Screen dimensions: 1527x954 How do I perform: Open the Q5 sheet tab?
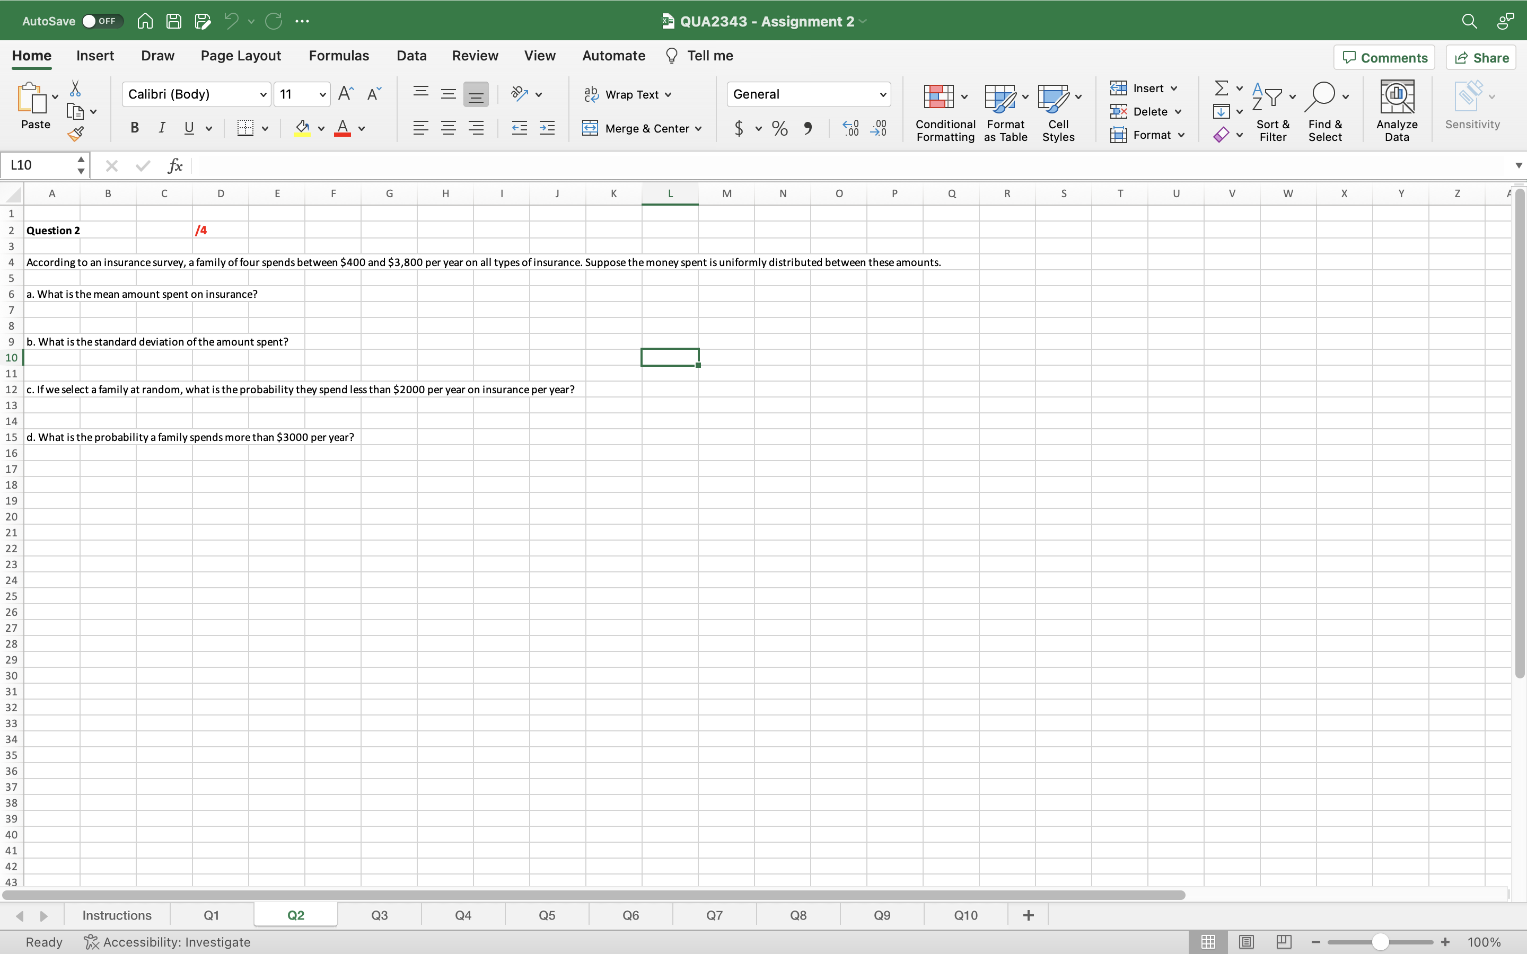point(546,914)
